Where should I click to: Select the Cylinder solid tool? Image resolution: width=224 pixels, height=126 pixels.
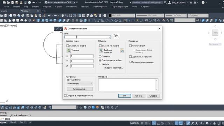pos(18,20)
